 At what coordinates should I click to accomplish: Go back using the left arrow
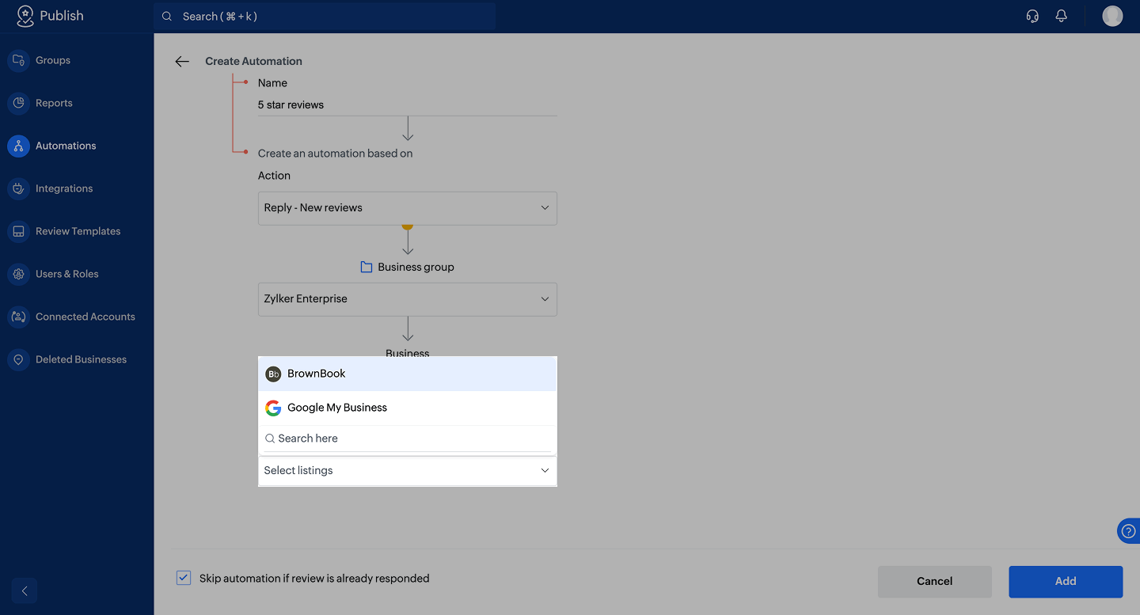tap(182, 61)
